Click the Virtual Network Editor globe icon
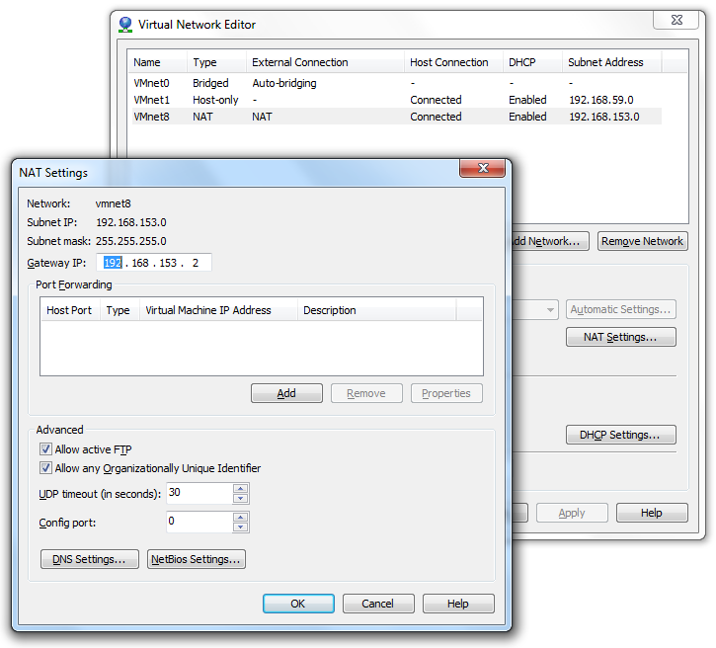716x648 pixels. 125,25
